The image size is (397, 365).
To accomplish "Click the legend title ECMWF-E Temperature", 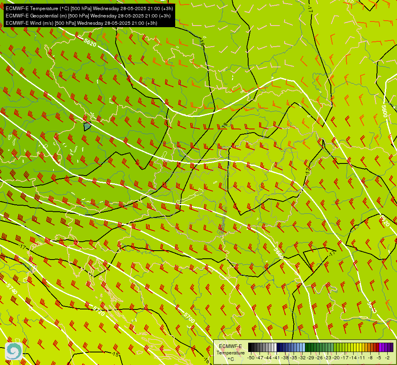I will [x=232, y=349].
